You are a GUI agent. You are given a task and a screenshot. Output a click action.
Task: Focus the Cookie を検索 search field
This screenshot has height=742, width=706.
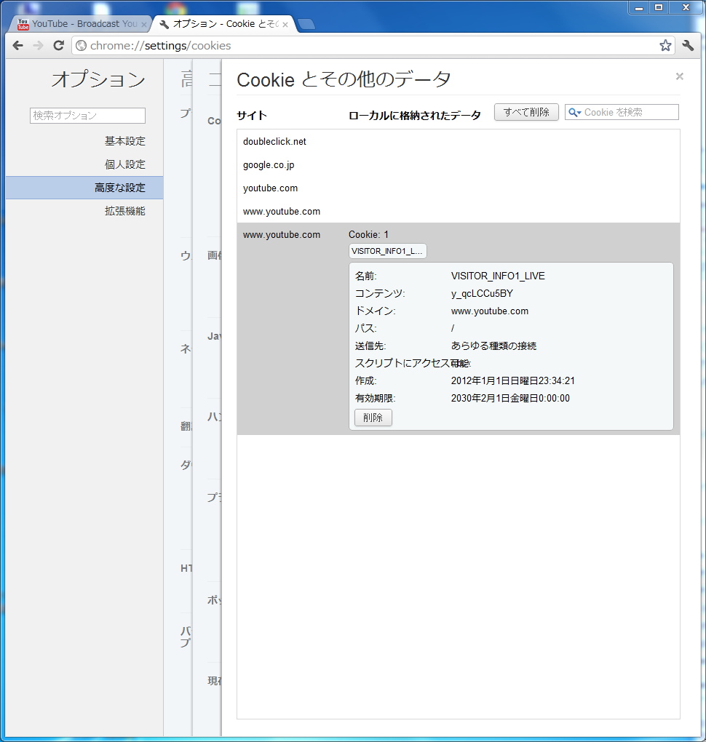coord(622,113)
